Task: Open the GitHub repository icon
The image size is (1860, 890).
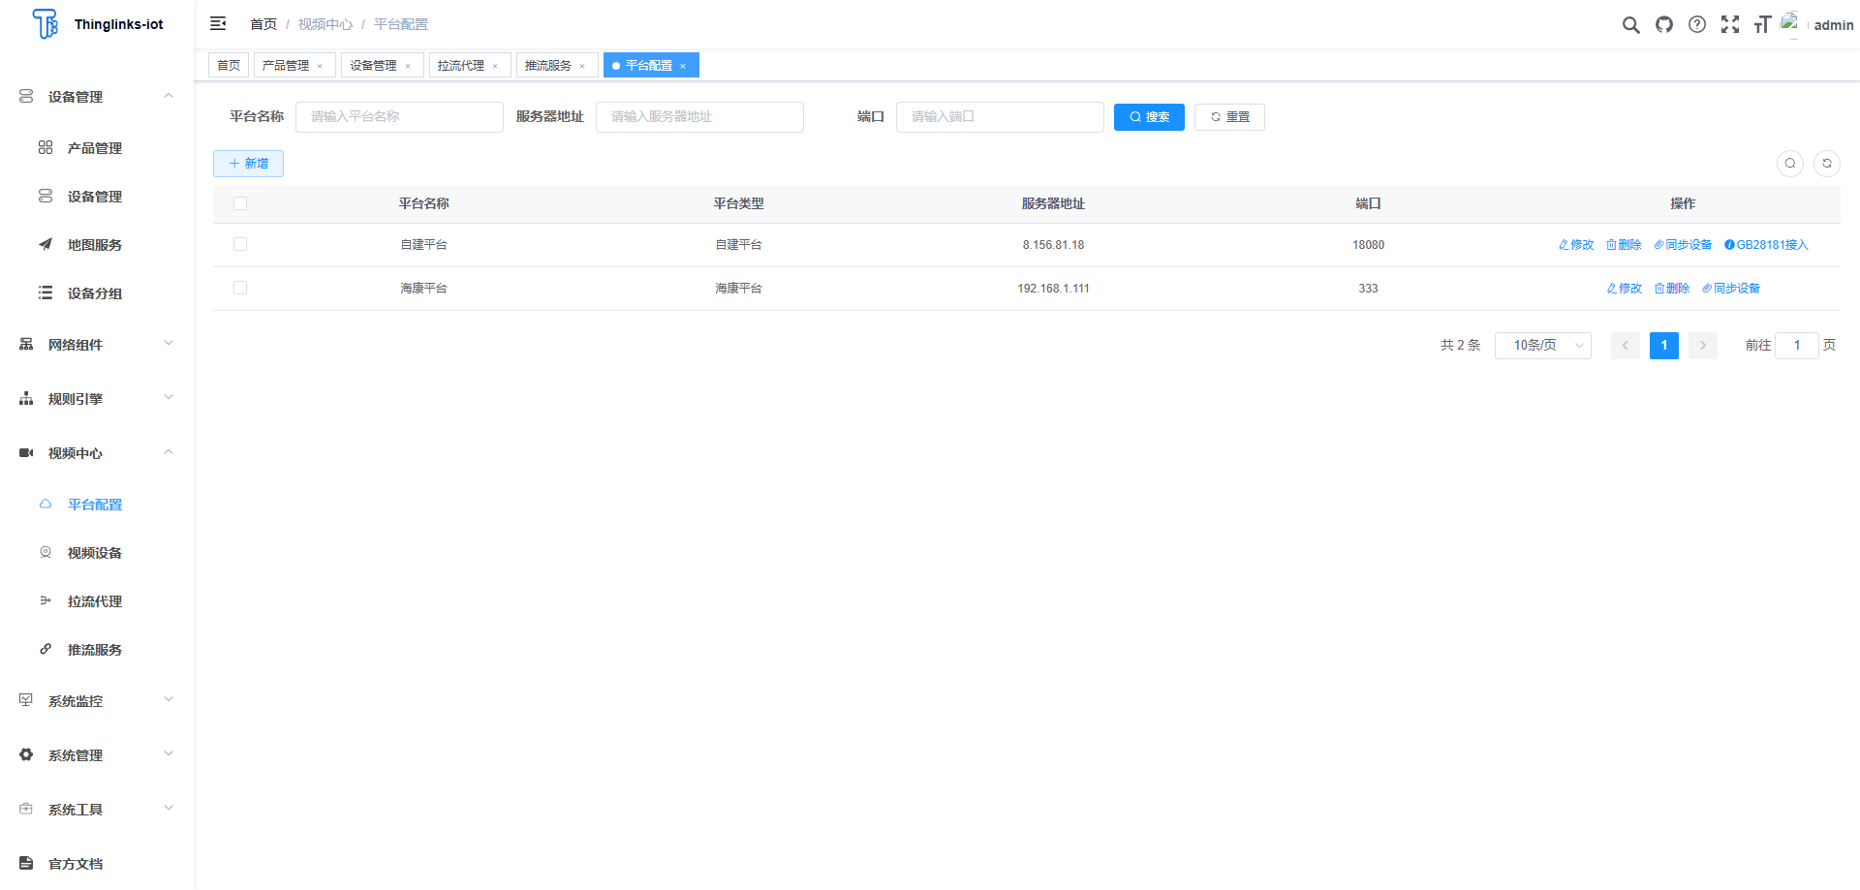Action: click(1664, 25)
